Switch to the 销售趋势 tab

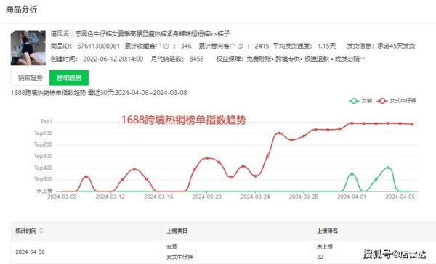click(x=31, y=78)
